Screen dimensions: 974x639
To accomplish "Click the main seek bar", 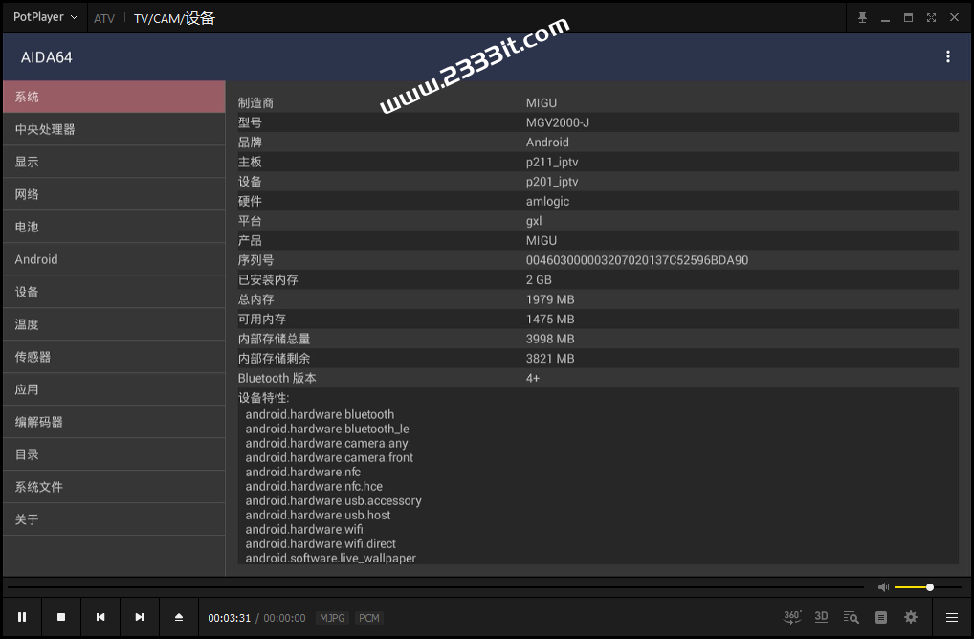I will (434, 587).
